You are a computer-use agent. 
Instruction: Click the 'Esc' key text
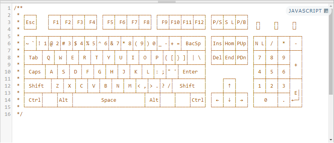point(30,22)
